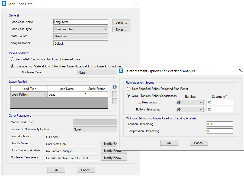Screen dimensions: 244x176
Task: Select Zero Initial Conditions radio option
Action: coord(12,59)
